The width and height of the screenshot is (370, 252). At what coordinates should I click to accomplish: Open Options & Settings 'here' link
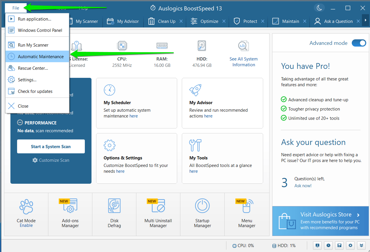120,171
